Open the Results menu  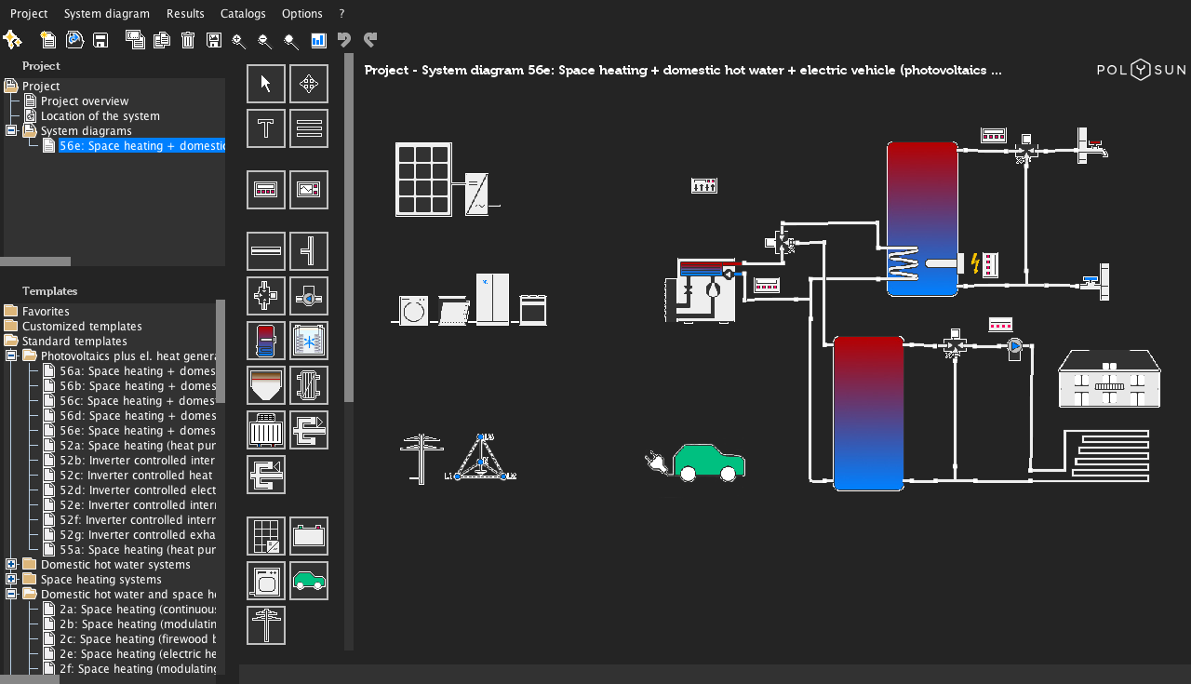pyautogui.click(x=185, y=14)
